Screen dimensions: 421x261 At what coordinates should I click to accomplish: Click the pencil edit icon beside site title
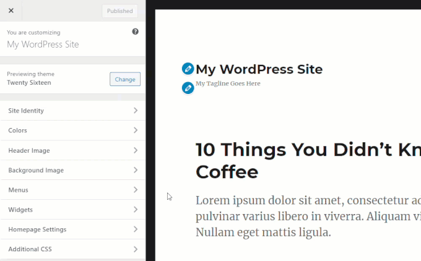click(188, 69)
